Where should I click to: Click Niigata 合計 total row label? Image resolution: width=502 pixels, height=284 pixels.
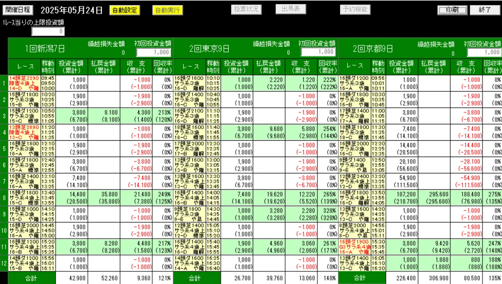(32, 277)
